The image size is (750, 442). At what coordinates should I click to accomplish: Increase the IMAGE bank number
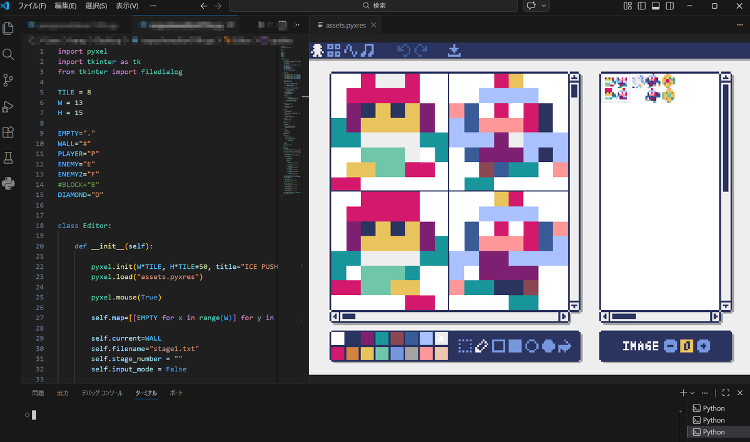(704, 346)
